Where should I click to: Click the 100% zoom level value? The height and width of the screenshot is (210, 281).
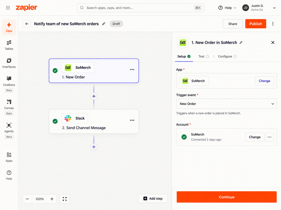pos(40,199)
